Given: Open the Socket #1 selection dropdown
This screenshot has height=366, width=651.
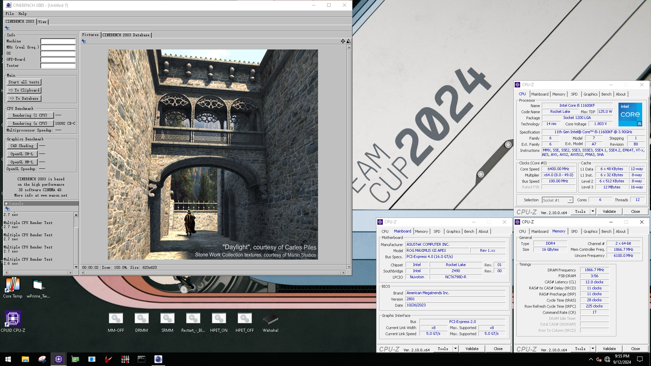Looking at the screenshot, I should pyautogui.click(x=557, y=200).
